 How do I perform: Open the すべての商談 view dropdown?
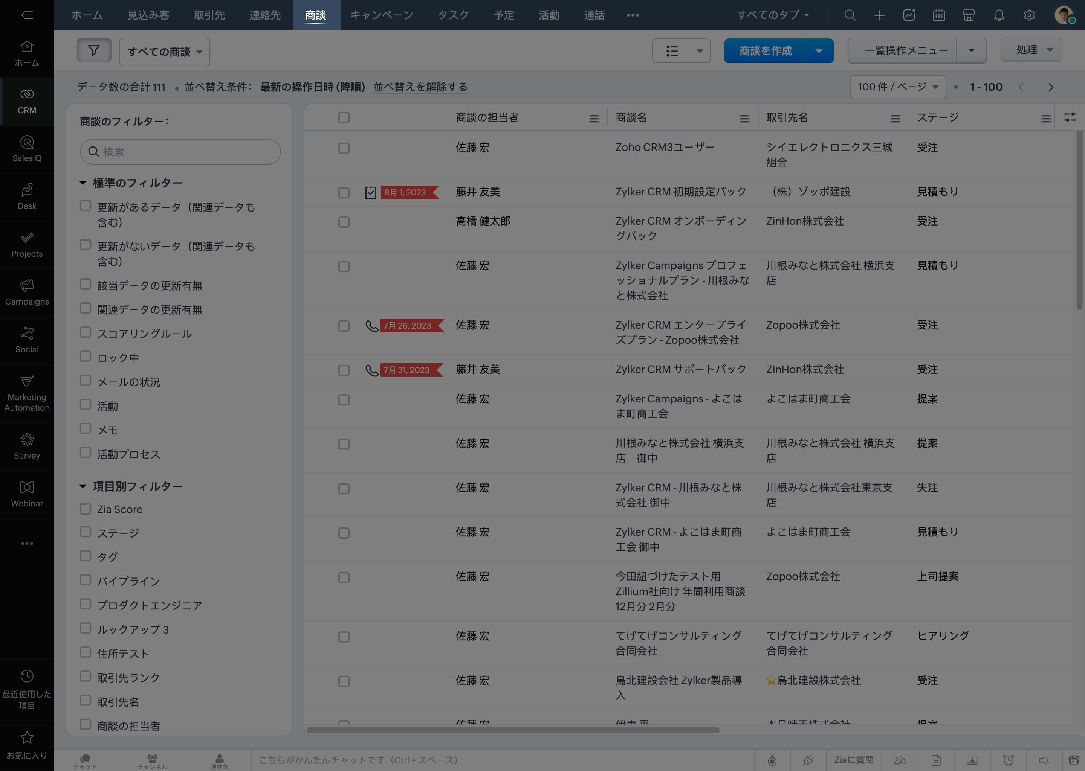point(164,52)
